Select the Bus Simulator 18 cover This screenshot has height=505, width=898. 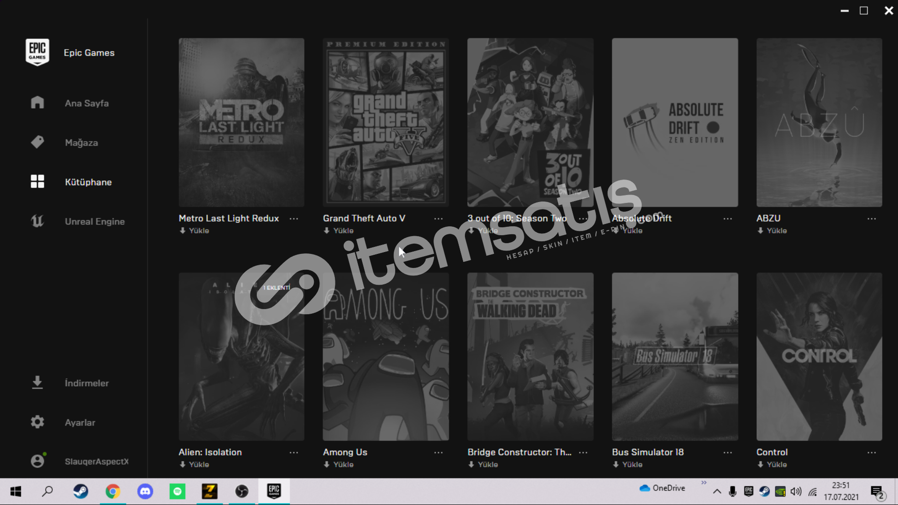[x=675, y=356]
